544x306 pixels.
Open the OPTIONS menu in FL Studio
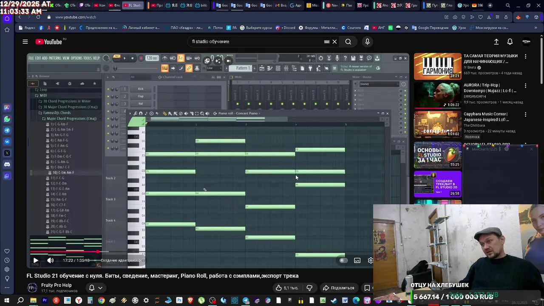(76, 58)
